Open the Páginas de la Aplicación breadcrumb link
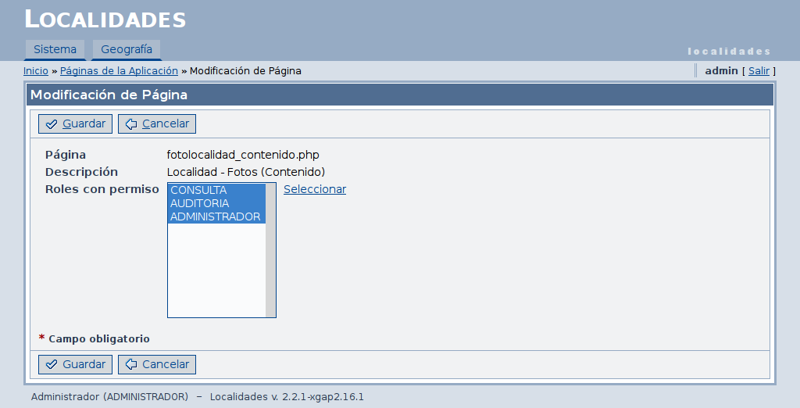Image resolution: width=800 pixels, height=408 pixels. [119, 71]
